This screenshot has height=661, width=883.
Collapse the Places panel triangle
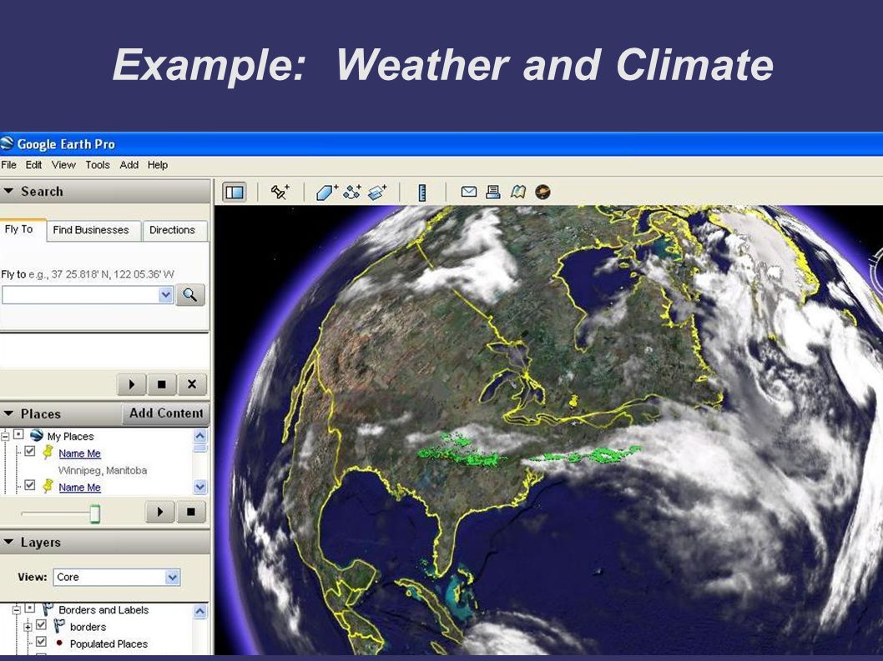click(x=8, y=413)
